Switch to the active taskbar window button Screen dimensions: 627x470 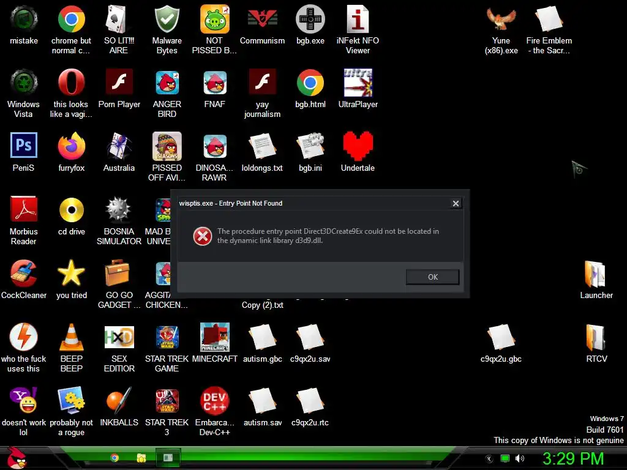pos(168,458)
